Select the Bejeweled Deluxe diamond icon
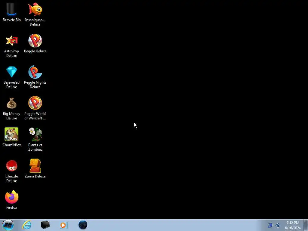The image size is (308, 231). (12, 72)
